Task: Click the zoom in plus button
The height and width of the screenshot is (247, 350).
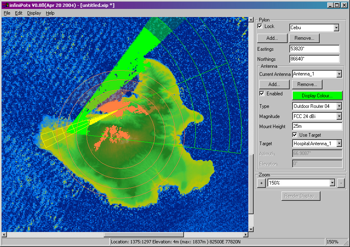Action: [x=261, y=183]
